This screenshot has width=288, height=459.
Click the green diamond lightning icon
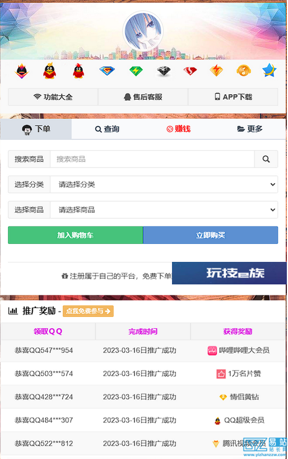tap(136, 71)
